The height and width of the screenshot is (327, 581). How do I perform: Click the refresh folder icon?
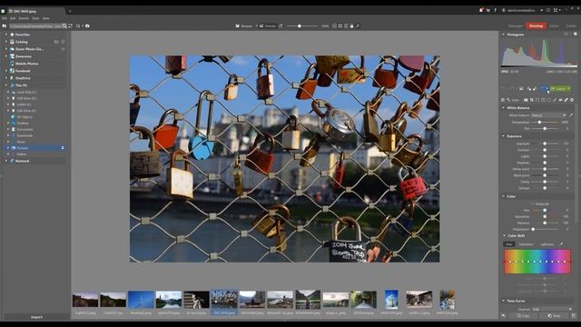click(x=70, y=26)
